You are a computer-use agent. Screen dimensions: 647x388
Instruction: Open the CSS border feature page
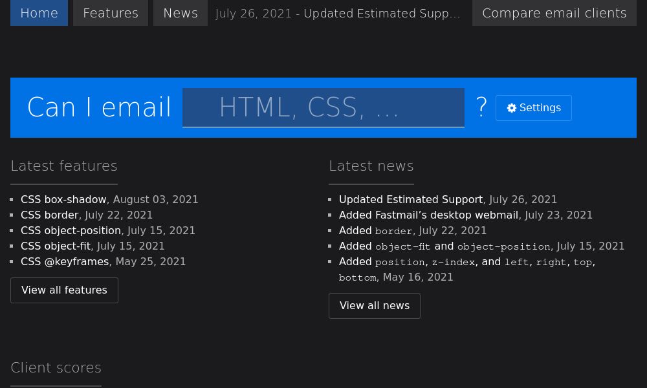(x=50, y=215)
